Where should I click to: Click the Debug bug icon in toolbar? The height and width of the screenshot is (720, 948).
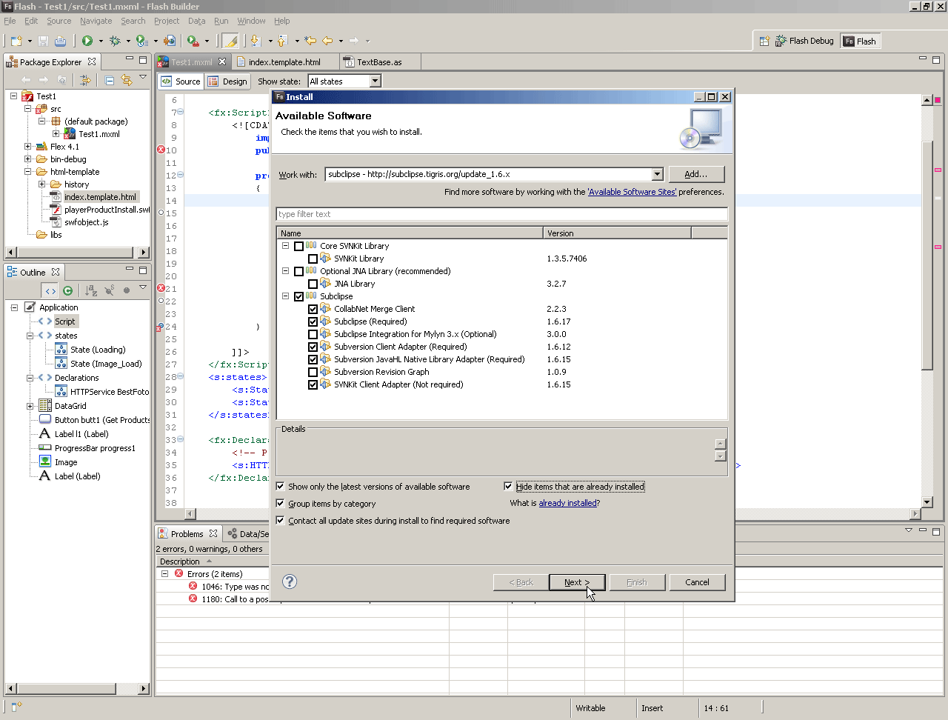pyautogui.click(x=115, y=41)
